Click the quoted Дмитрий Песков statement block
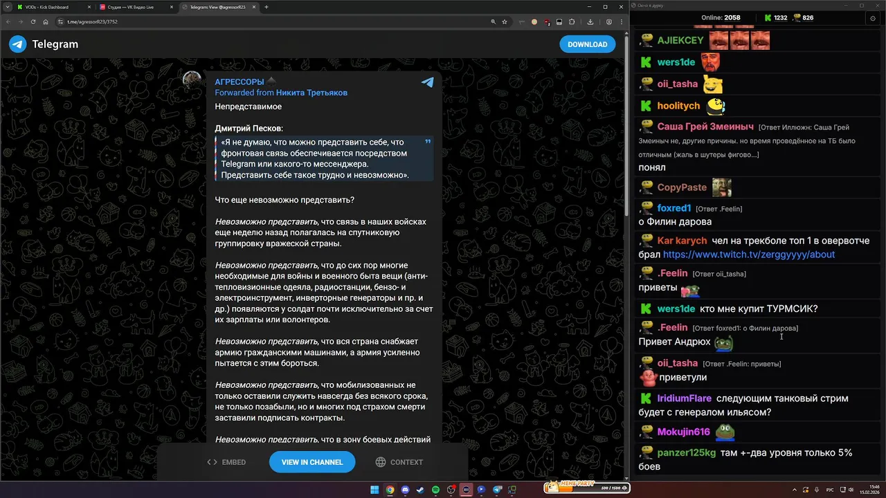The height and width of the screenshot is (498, 886). [324, 158]
